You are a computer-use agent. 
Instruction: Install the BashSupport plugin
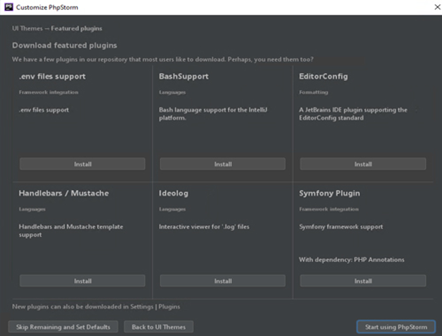[223, 164]
